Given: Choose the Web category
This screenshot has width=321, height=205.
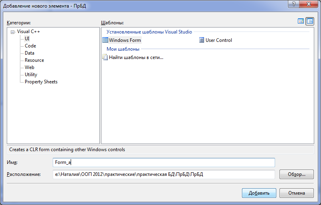Looking at the screenshot, I should (x=30, y=67).
